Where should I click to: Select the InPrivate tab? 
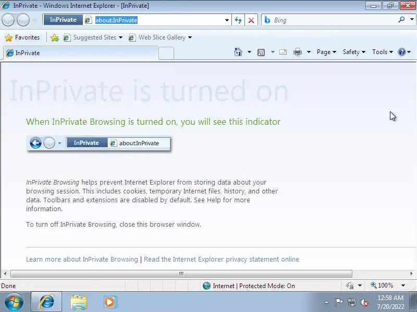(x=81, y=53)
